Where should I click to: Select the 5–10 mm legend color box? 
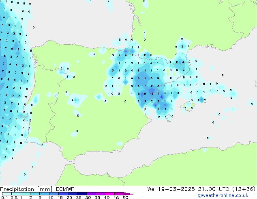click(x=44, y=194)
